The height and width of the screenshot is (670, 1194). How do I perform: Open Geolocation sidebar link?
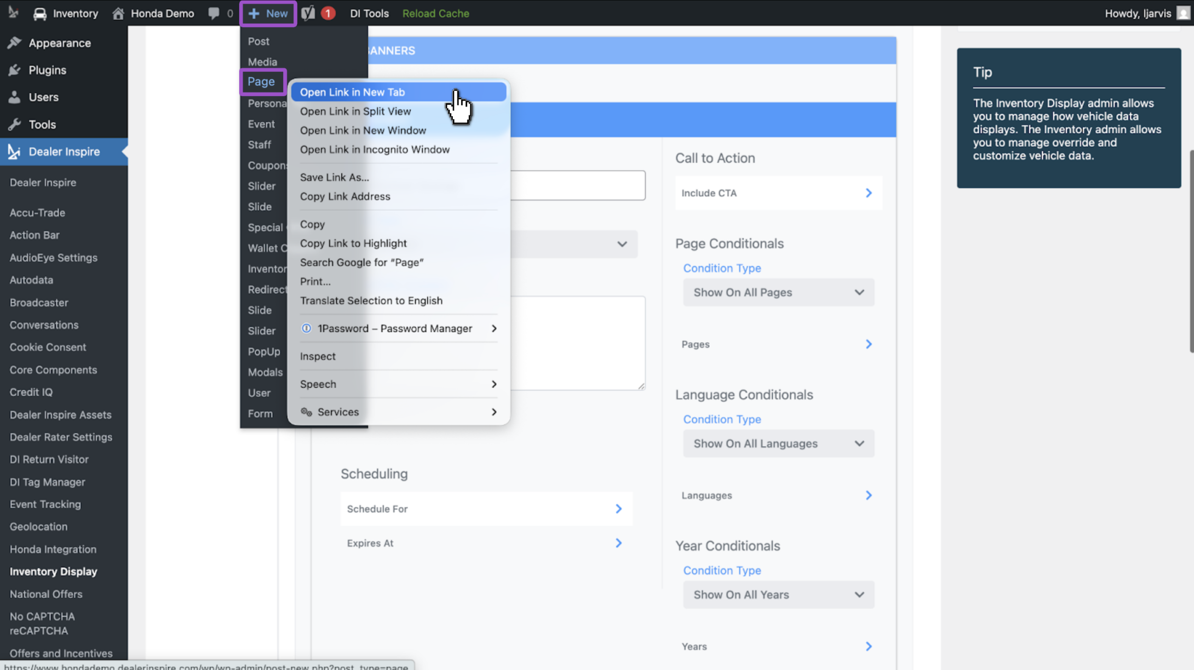(x=39, y=526)
